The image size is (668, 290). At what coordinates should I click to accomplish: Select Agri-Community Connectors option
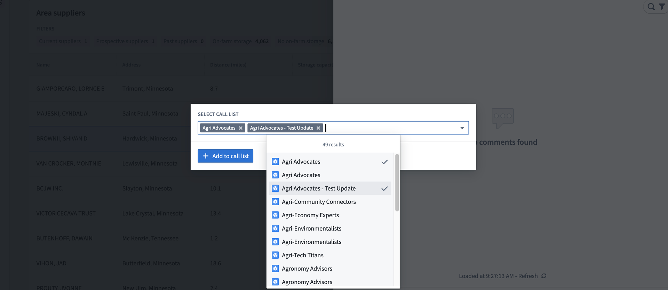(319, 202)
